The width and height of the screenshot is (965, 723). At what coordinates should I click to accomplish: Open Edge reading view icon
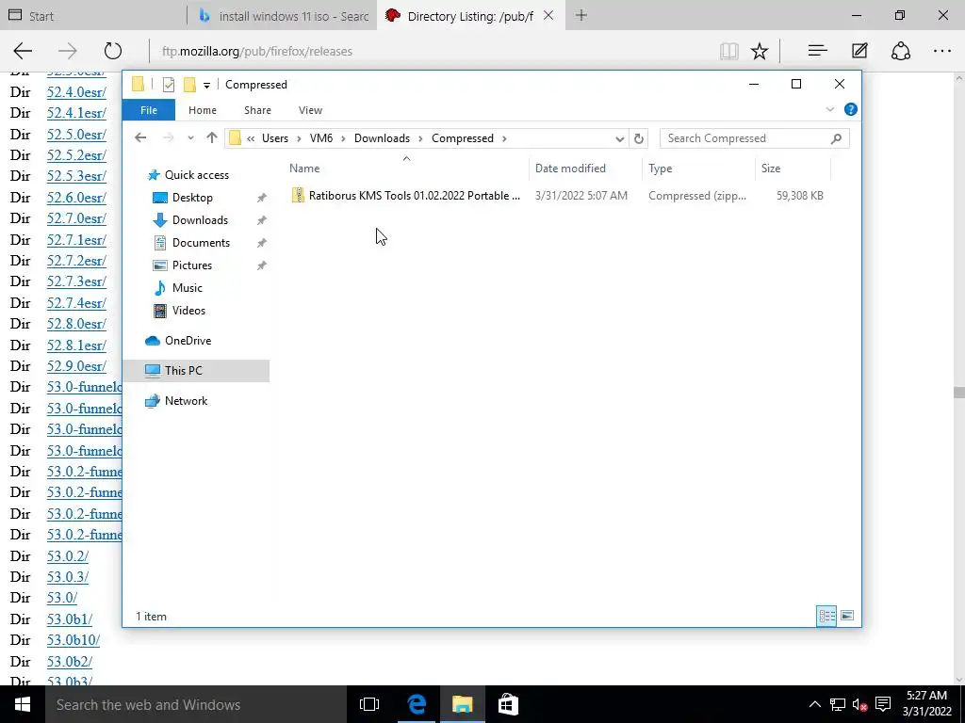(x=729, y=51)
